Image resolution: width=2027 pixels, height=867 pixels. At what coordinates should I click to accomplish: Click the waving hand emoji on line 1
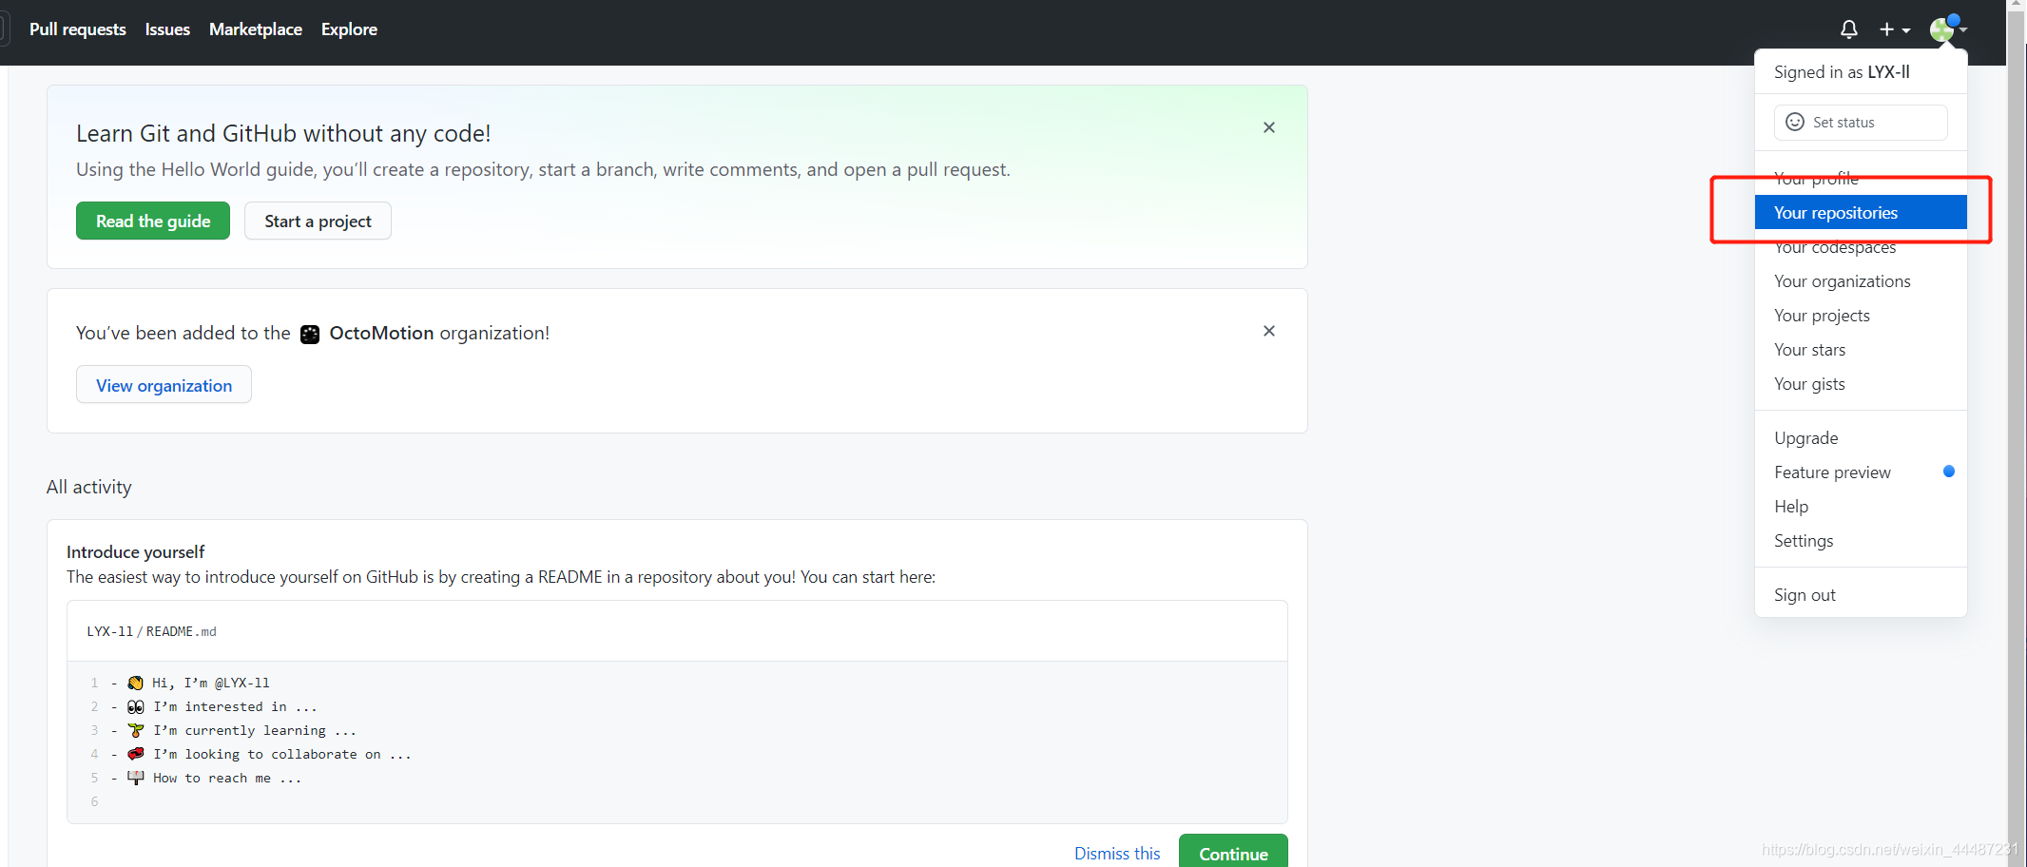coord(136,683)
